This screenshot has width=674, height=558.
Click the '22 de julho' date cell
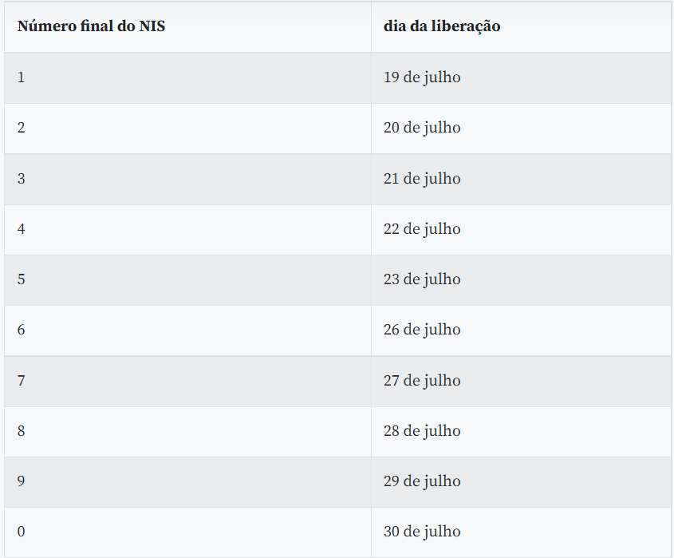[x=521, y=229]
